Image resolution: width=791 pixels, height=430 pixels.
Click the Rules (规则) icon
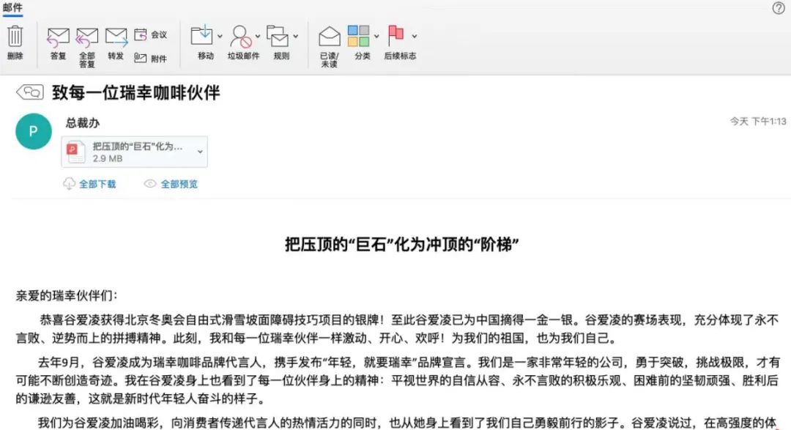point(278,37)
